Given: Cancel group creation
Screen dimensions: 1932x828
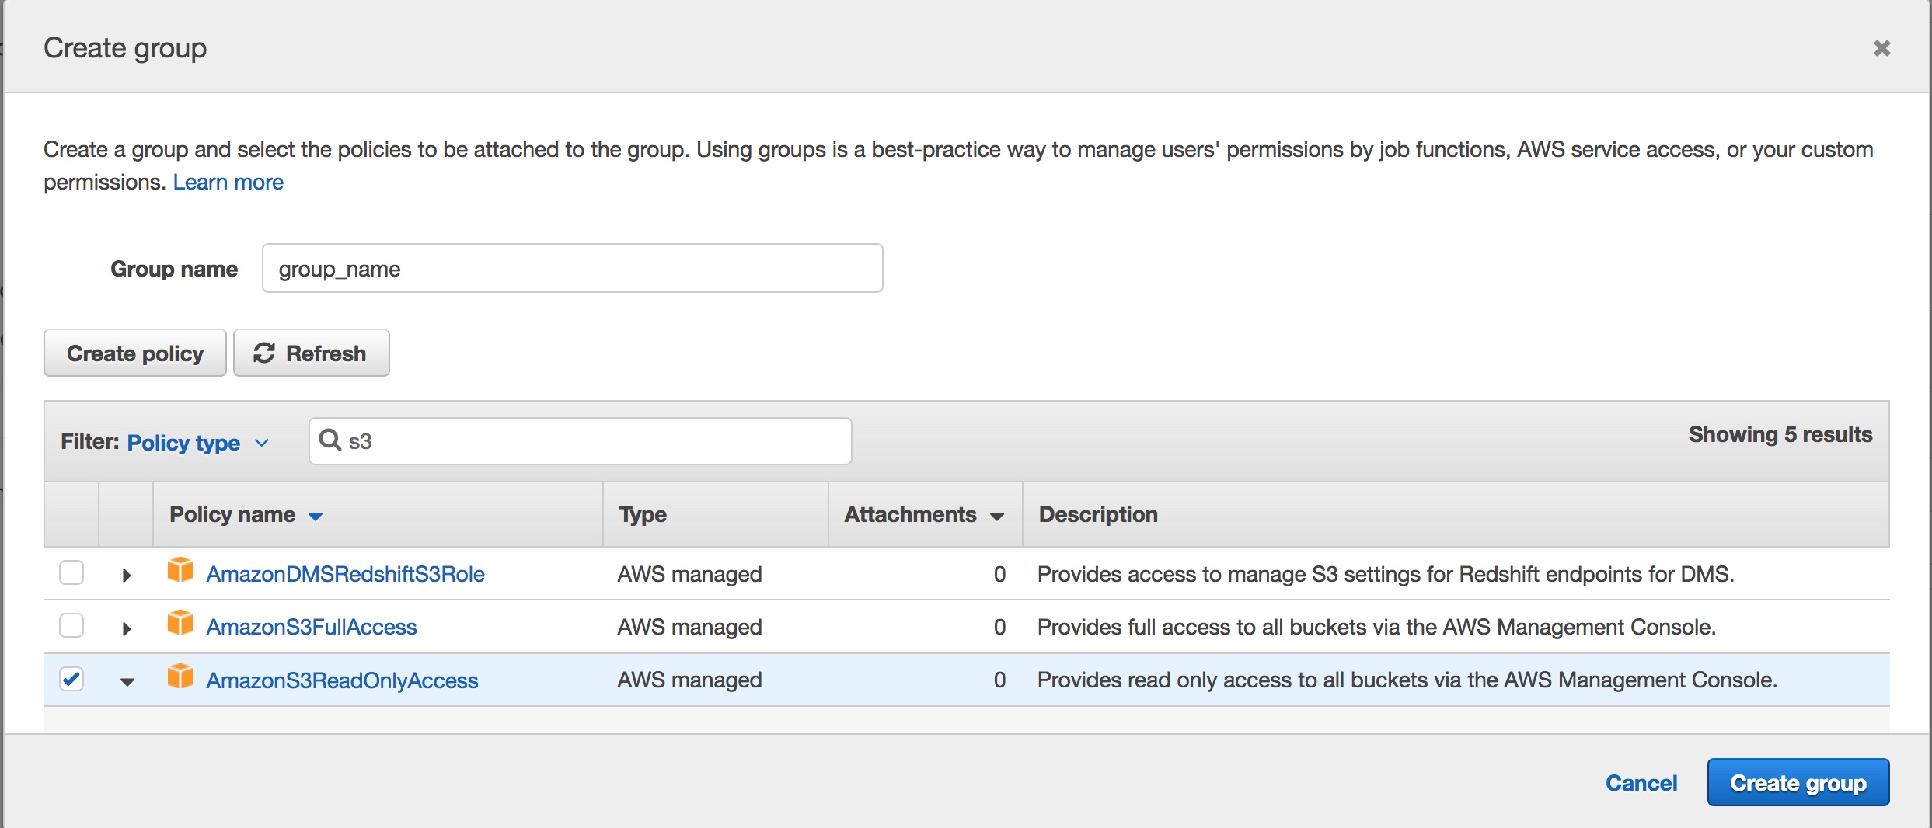Looking at the screenshot, I should tap(1641, 782).
